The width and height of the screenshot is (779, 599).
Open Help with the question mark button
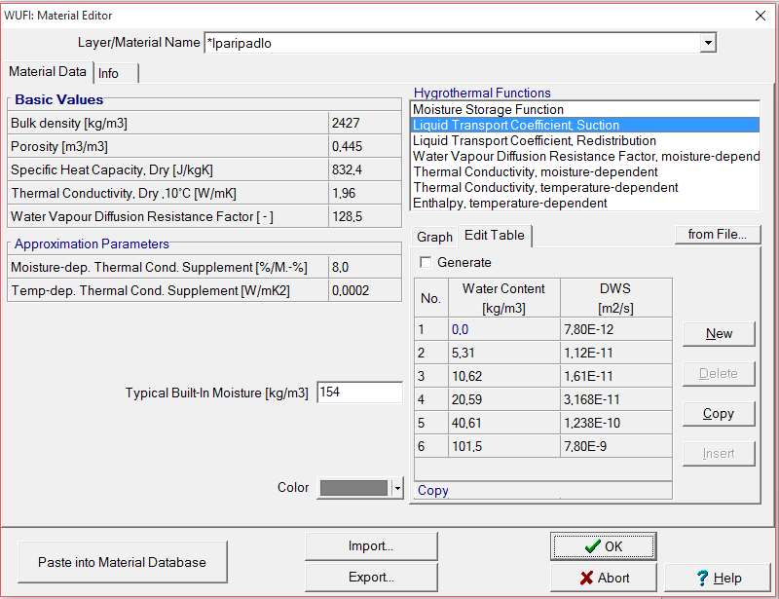pyautogui.click(x=718, y=578)
